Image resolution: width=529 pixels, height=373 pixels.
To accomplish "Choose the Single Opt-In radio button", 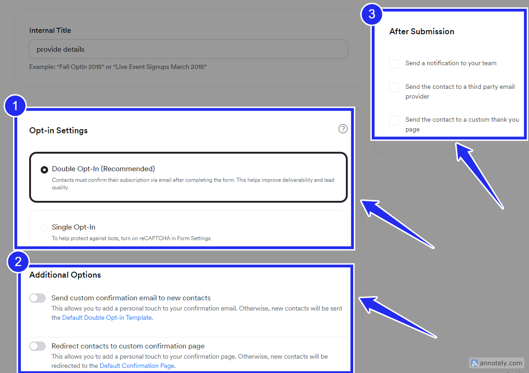I will pos(44,228).
